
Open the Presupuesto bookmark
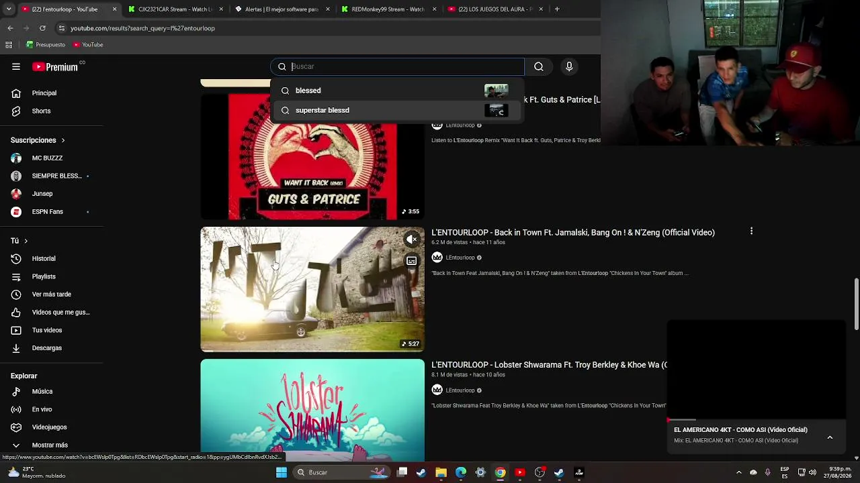pyautogui.click(x=46, y=45)
